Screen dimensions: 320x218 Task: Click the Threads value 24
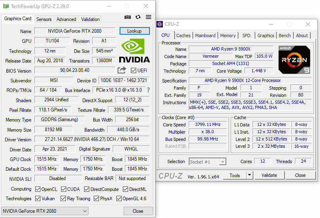(303, 161)
